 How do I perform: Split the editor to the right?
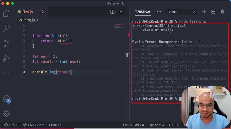(x=112, y=12)
